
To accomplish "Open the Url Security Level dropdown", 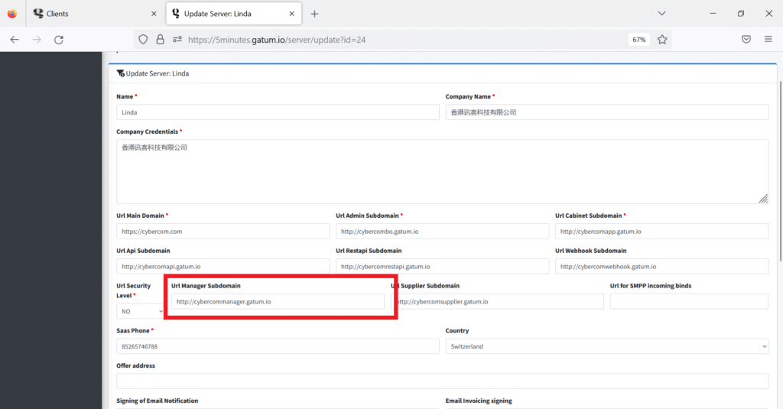I will click(x=141, y=311).
